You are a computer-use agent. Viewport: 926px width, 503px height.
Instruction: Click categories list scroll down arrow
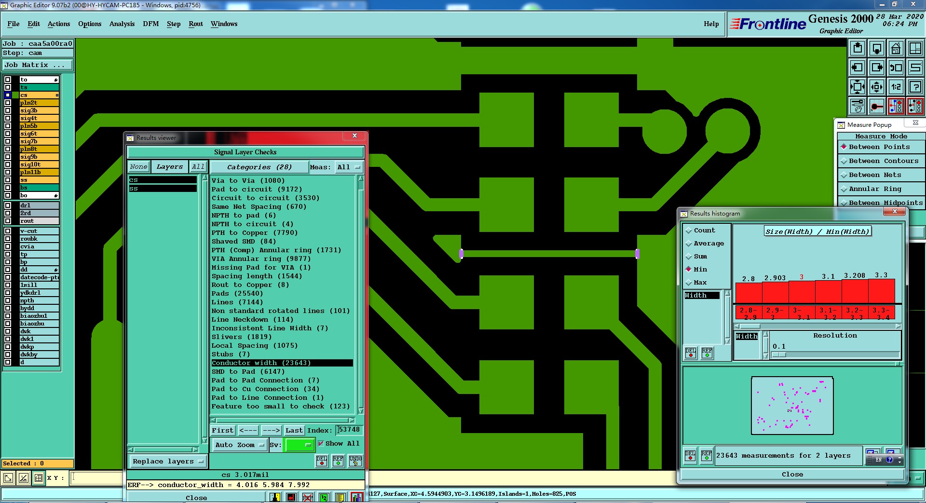[360, 411]
